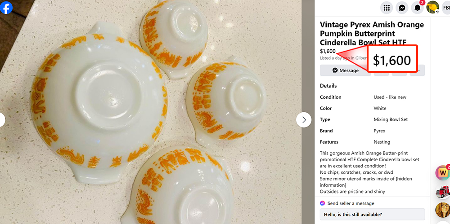Click the enlarged $1,600 price callout

coord(392,59)
